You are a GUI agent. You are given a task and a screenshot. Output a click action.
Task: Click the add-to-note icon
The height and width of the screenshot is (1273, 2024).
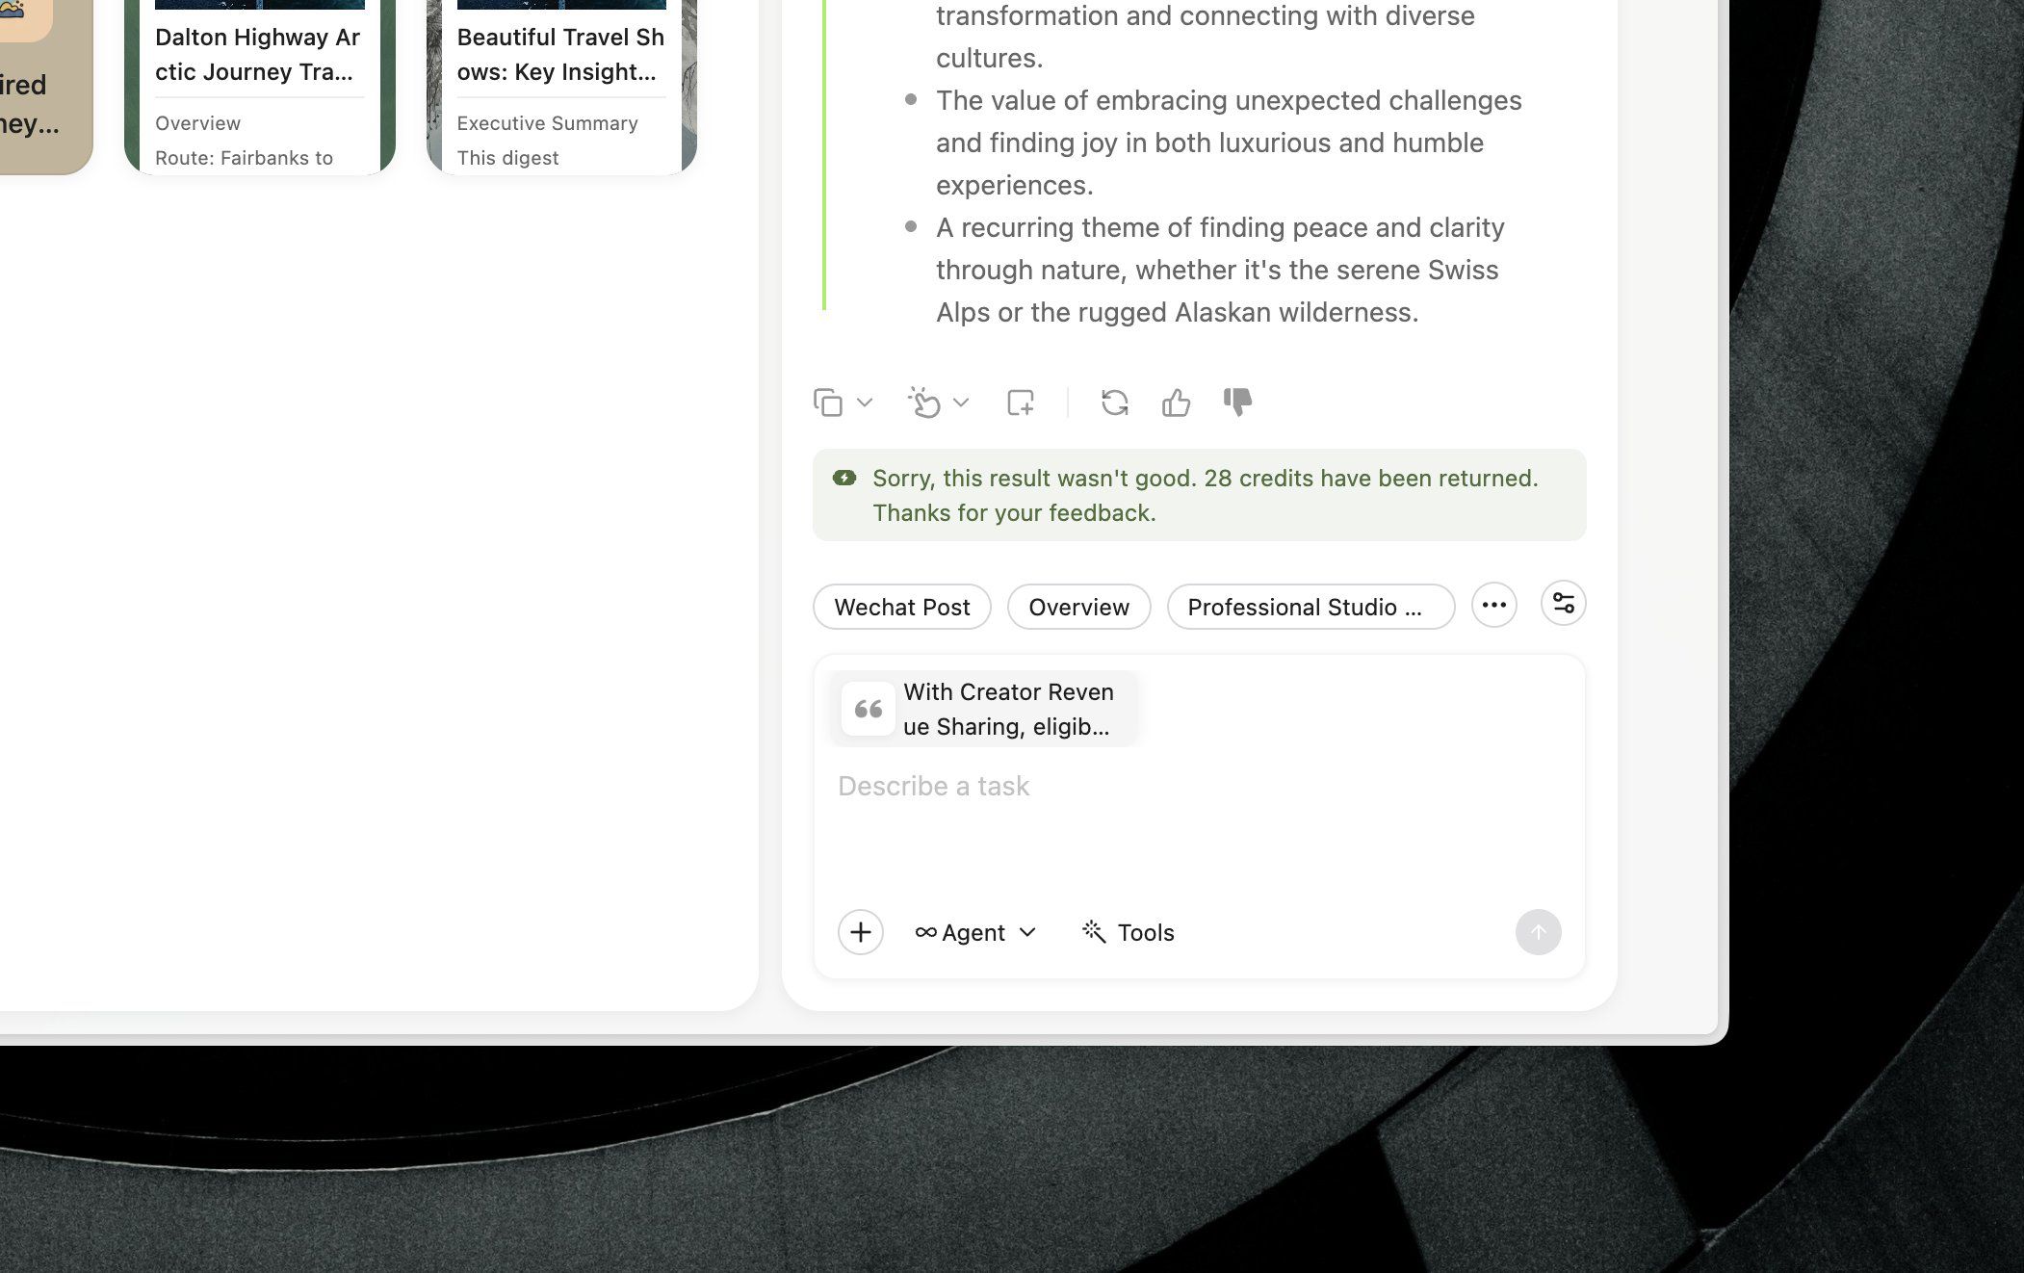point(1021,403)
